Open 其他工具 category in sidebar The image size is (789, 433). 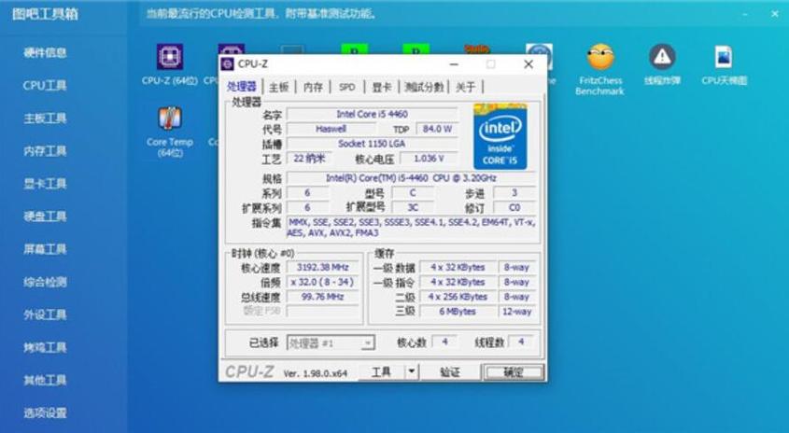pyautogui.click(x=45, y=380)
